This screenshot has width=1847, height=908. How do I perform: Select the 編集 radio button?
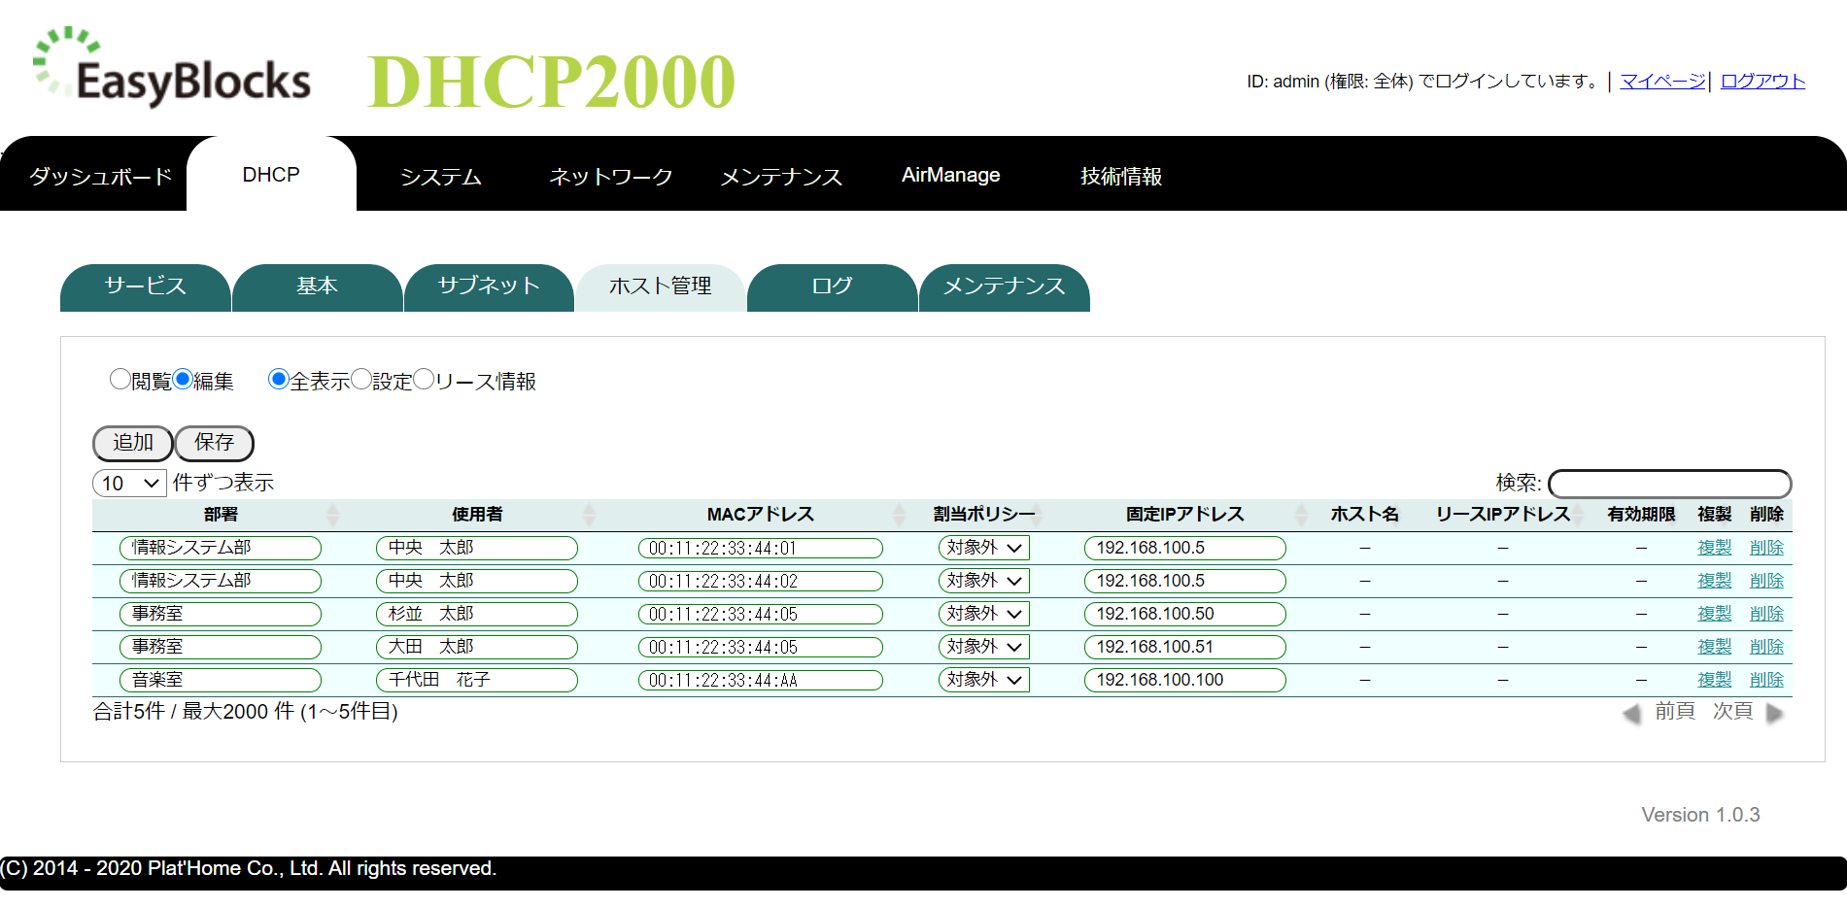tap(183, 379)
